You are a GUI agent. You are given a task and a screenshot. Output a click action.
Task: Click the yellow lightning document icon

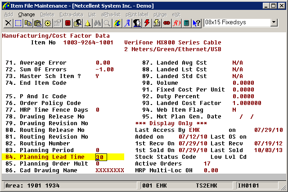click(157, 23)
